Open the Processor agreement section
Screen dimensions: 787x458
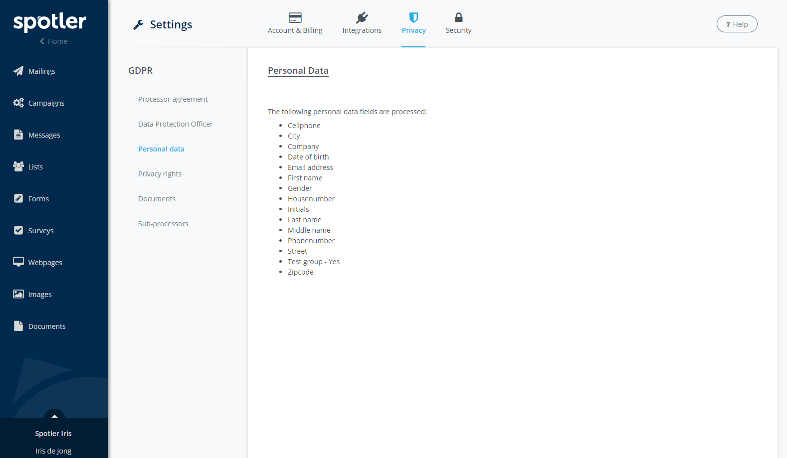coord(173,99)
